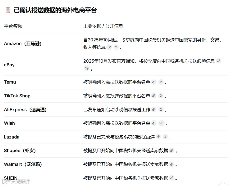Click the Temu text 被明确列入需报送数据的平台名单
Screen dimensions: 230x186
(117, 82)
